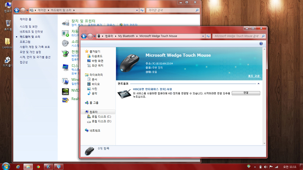The image size is (303, 170).
Task: Open 사진 pictures library
Action: tap(94, 89)
